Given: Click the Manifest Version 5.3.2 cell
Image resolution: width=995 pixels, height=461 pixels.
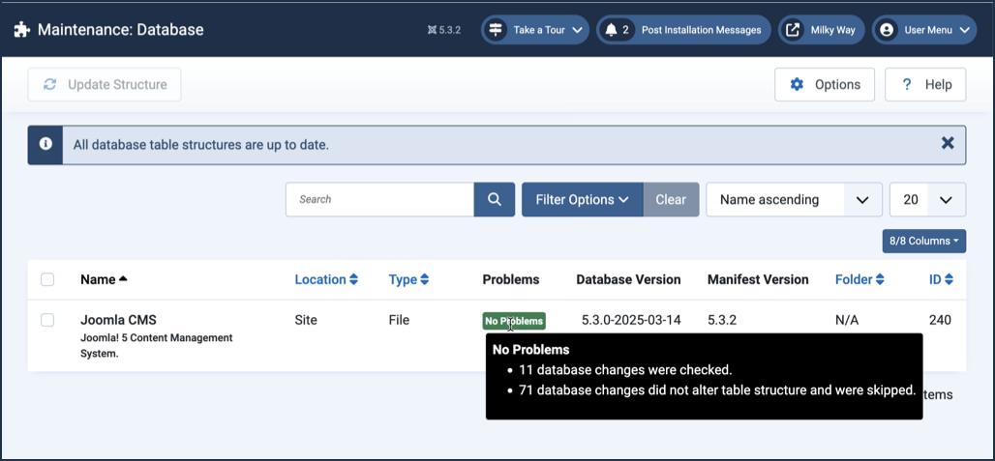Looking at the screenshot, I should [722, 320].
